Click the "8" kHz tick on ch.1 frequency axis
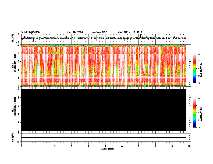Viewport: 213px width, 164px height. tap(18, 53)
